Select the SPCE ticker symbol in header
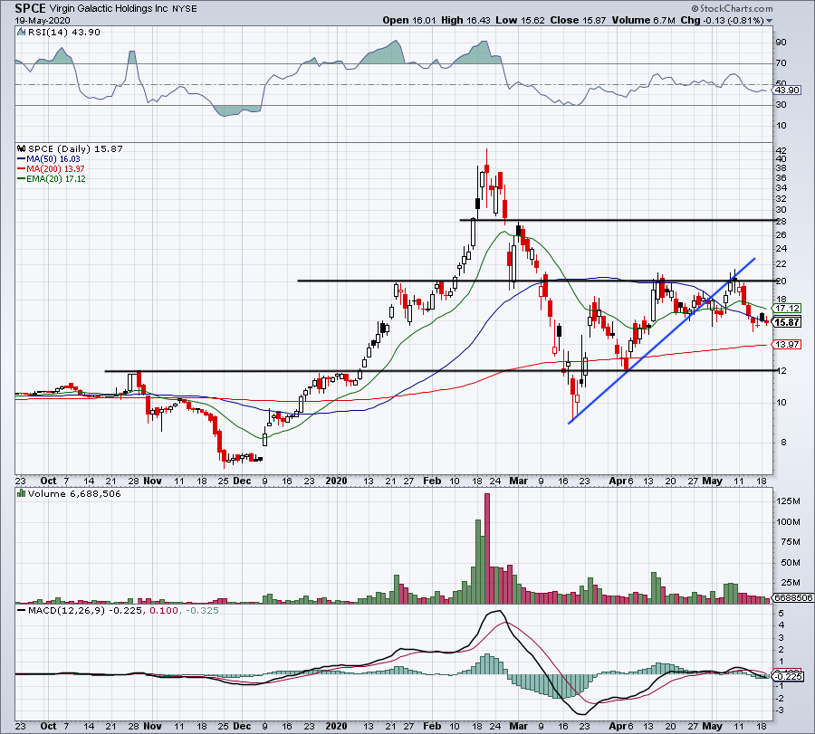Screen dimensions: 815x734 tap(30, 8)
